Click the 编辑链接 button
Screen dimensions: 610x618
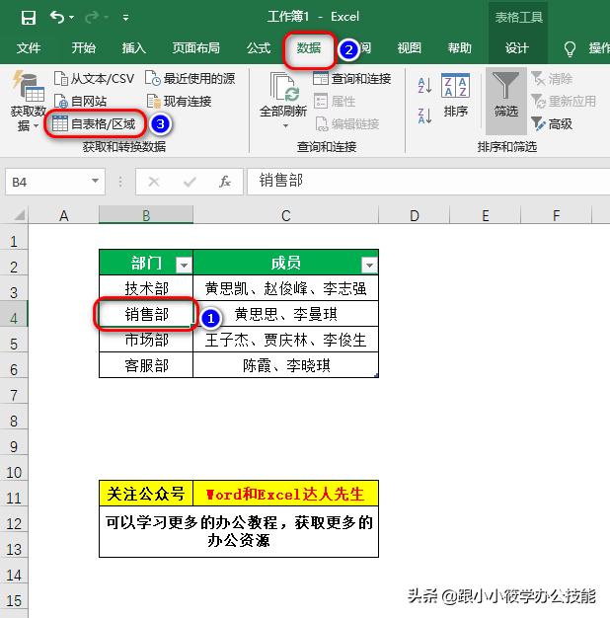click(347, 124)
